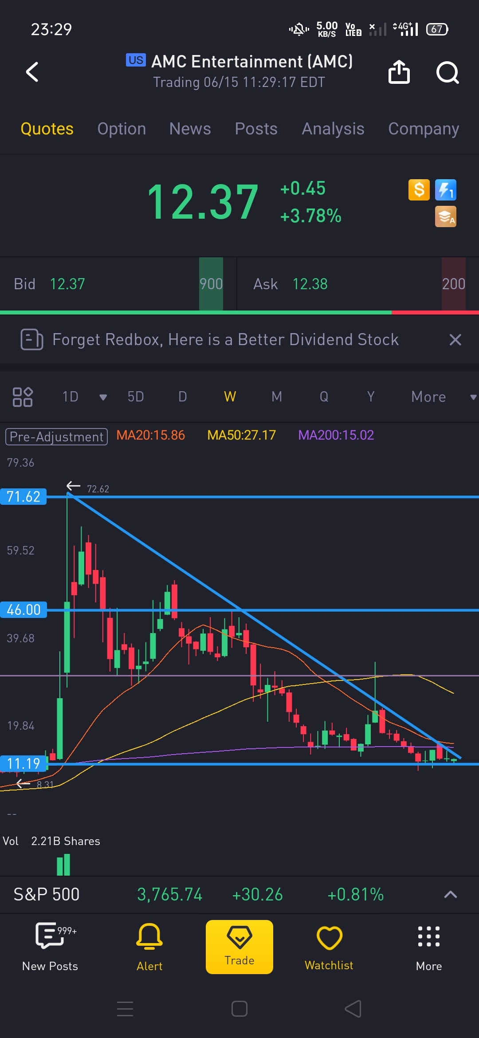
Task: Tap Android recent apps menu icon
Action: pos(125,1009)
